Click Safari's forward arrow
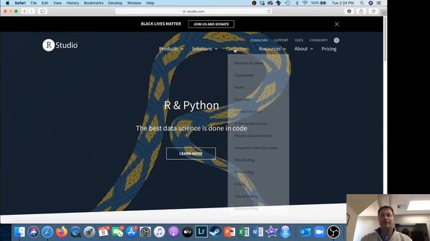The width and height of the screenshot is (430, 241). (x=32, y=11)
